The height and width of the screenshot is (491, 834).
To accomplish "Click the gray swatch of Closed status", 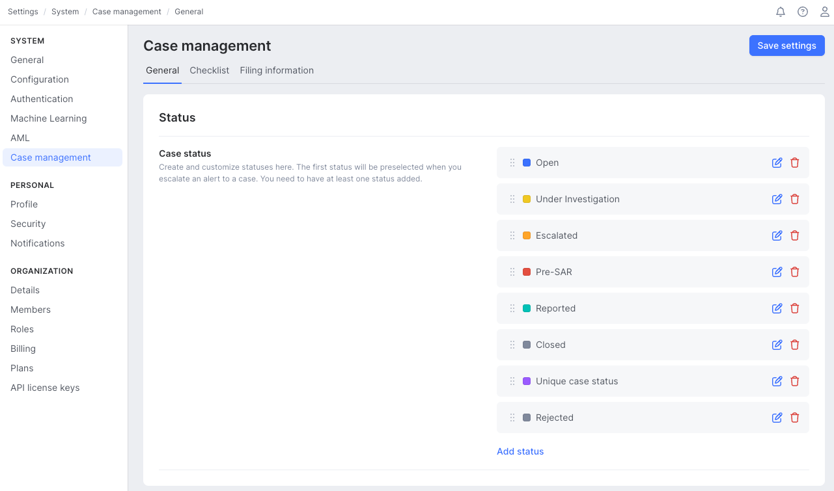I will [527, 345].
